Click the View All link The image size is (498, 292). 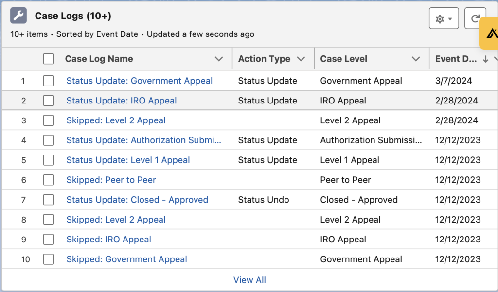click(249, 280)
